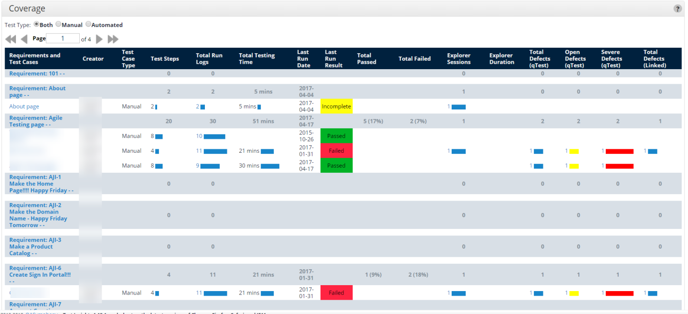Click the yellow Incomplete result cell
The image size is (688, 314).
[x=337, y=106]
